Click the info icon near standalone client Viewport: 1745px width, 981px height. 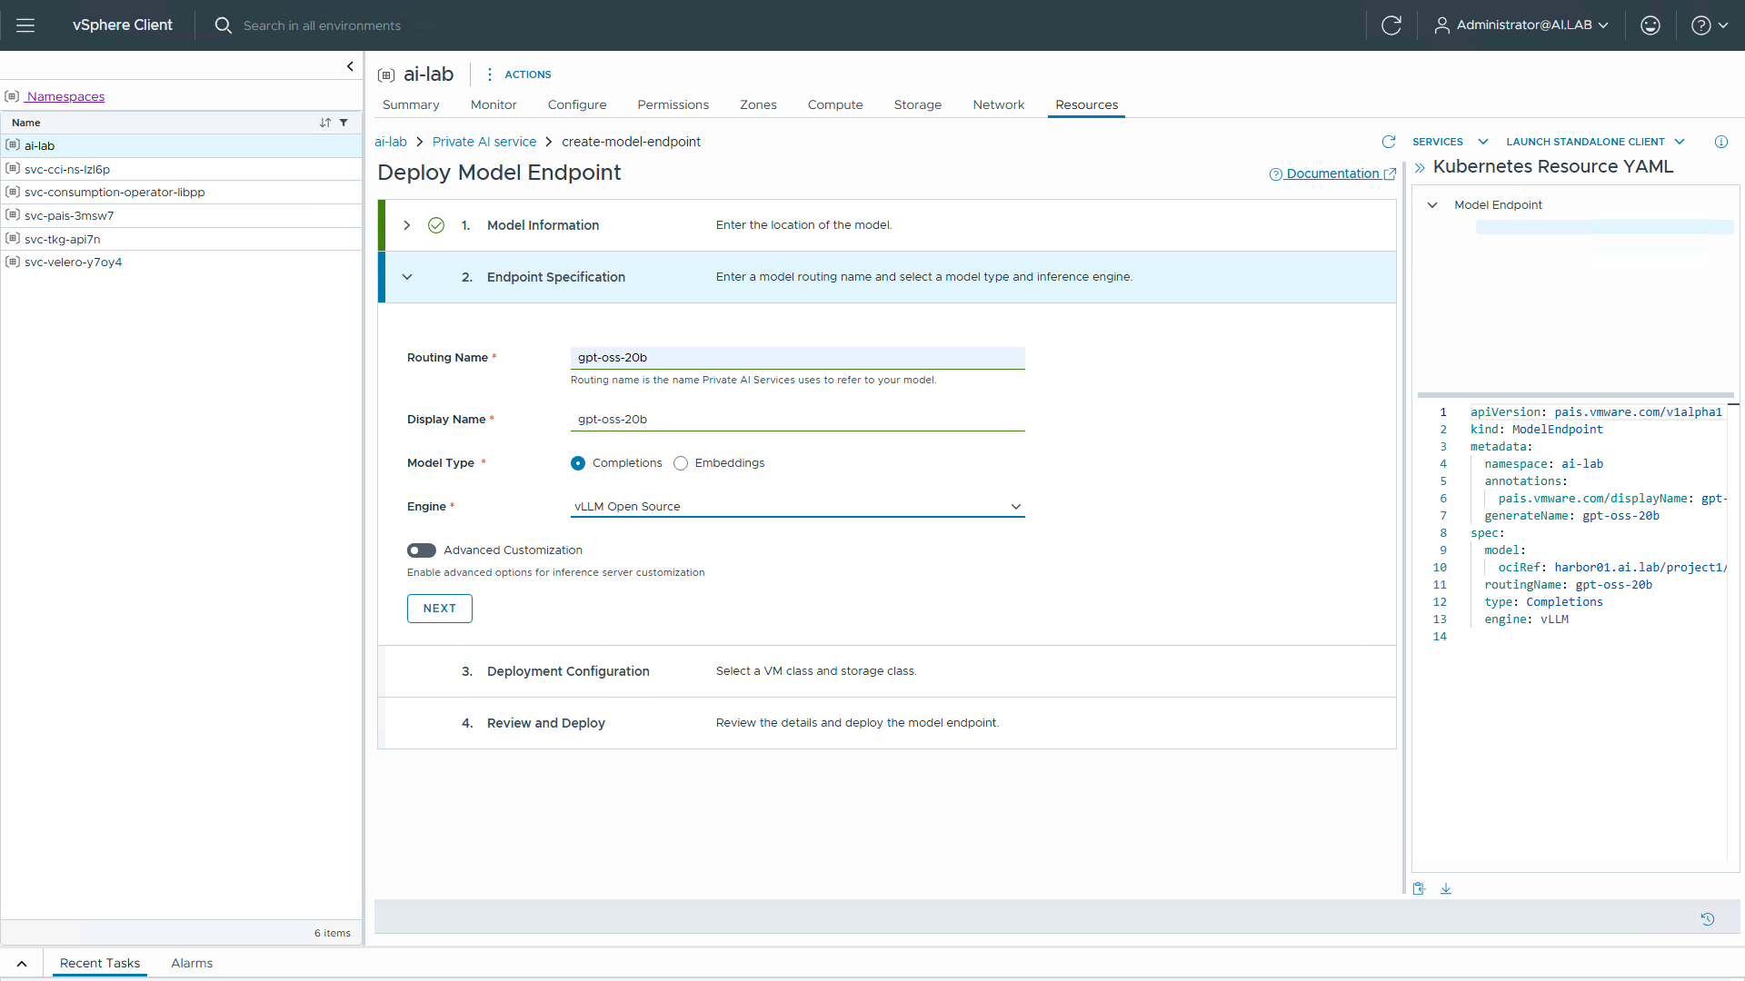1720,142
